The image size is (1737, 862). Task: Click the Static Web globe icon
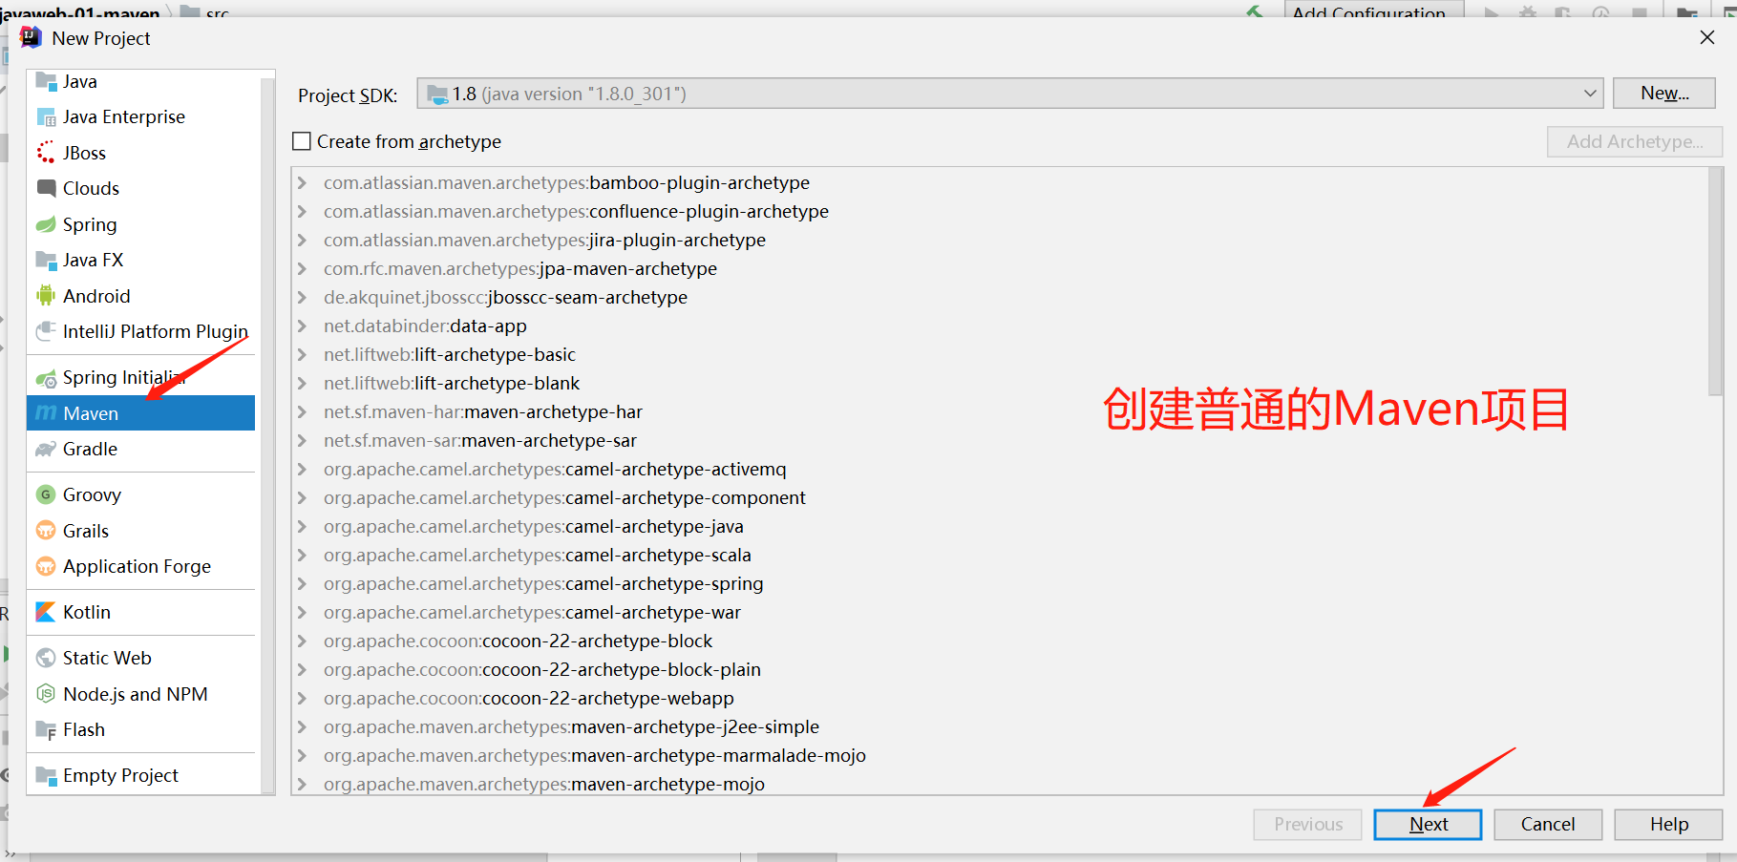coord(46,658)
